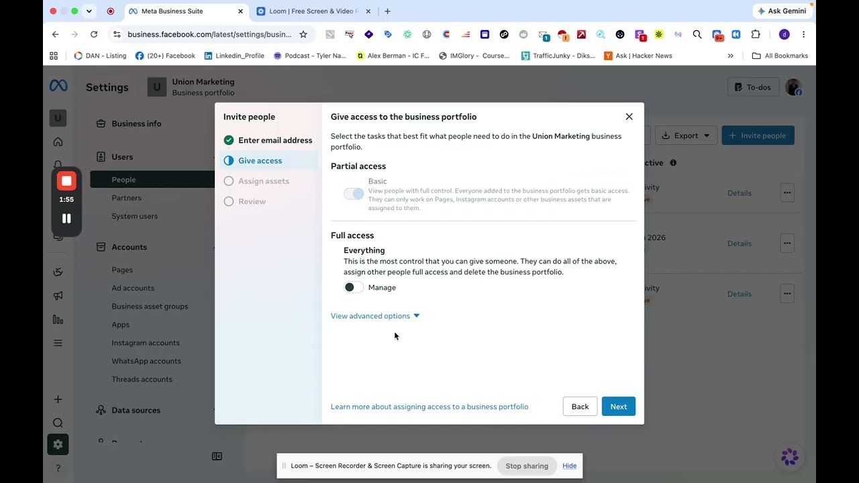The height and width of the screenshot is (483, 859).
Task: Pause the Loom recording
Action: point(66,218)
